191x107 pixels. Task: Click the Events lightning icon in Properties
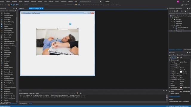(x=178, y=58)
